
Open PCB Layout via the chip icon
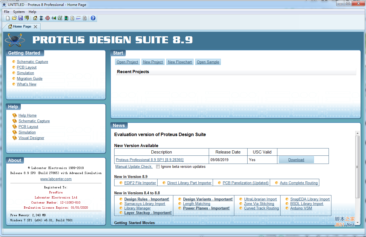(47, 18)
